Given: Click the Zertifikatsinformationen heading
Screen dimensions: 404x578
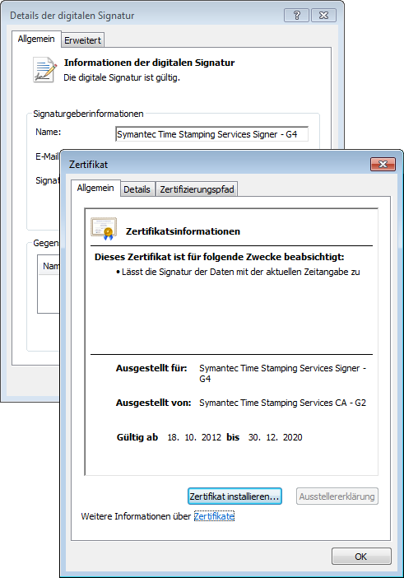Looking at the screenshot, I should [x=183, y=231].
